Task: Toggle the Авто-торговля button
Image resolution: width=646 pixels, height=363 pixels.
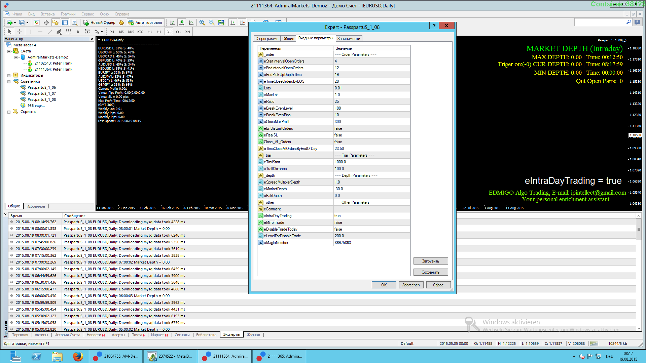Action: (x=145, y=23)
